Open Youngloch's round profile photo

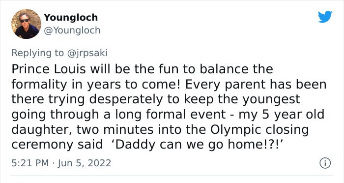tap(26, 24)
